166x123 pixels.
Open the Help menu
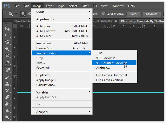click(131, 6)
